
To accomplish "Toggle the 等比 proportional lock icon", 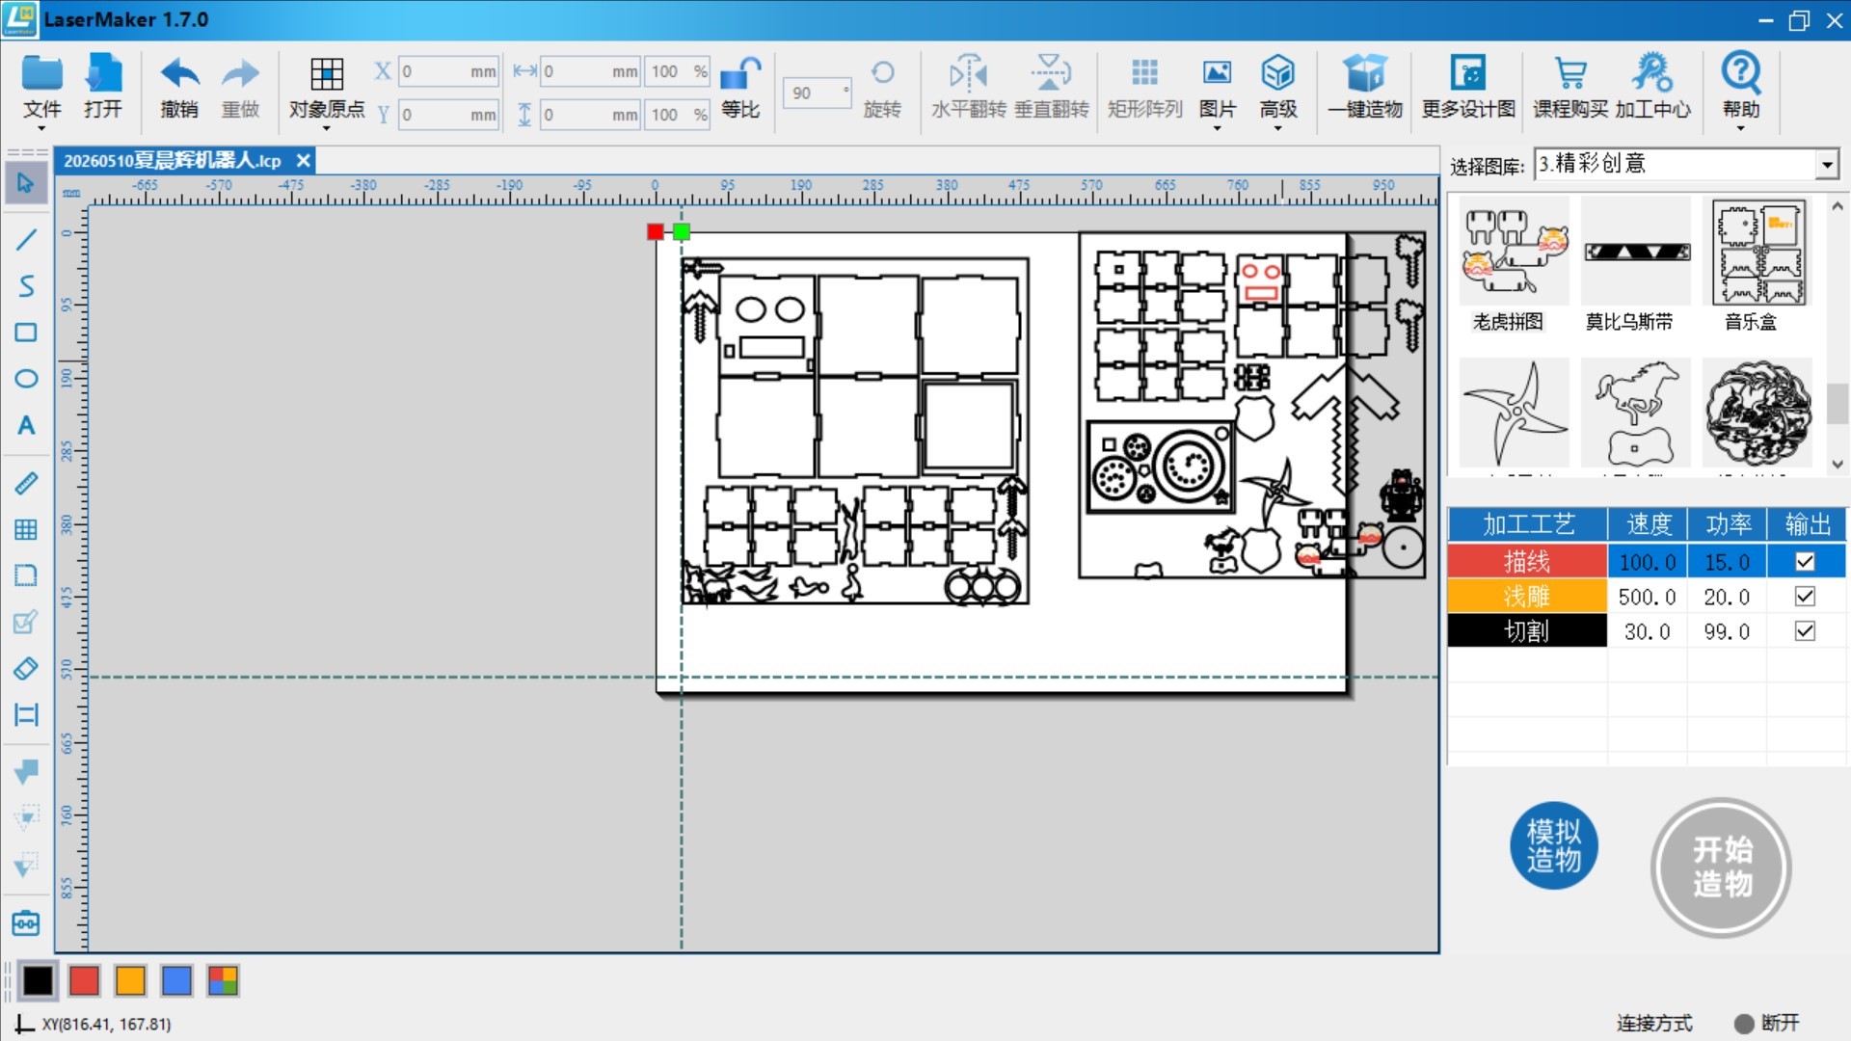I will point(740,87).
